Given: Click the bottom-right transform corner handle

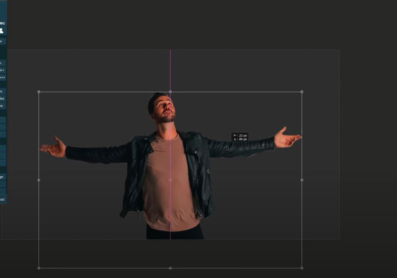Looking at the screenshot, I should pyautogui.click(x=302, y=268).
